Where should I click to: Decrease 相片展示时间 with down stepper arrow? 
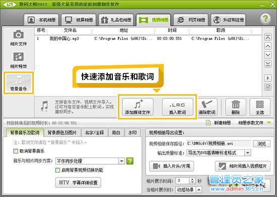tap(192, 182)
